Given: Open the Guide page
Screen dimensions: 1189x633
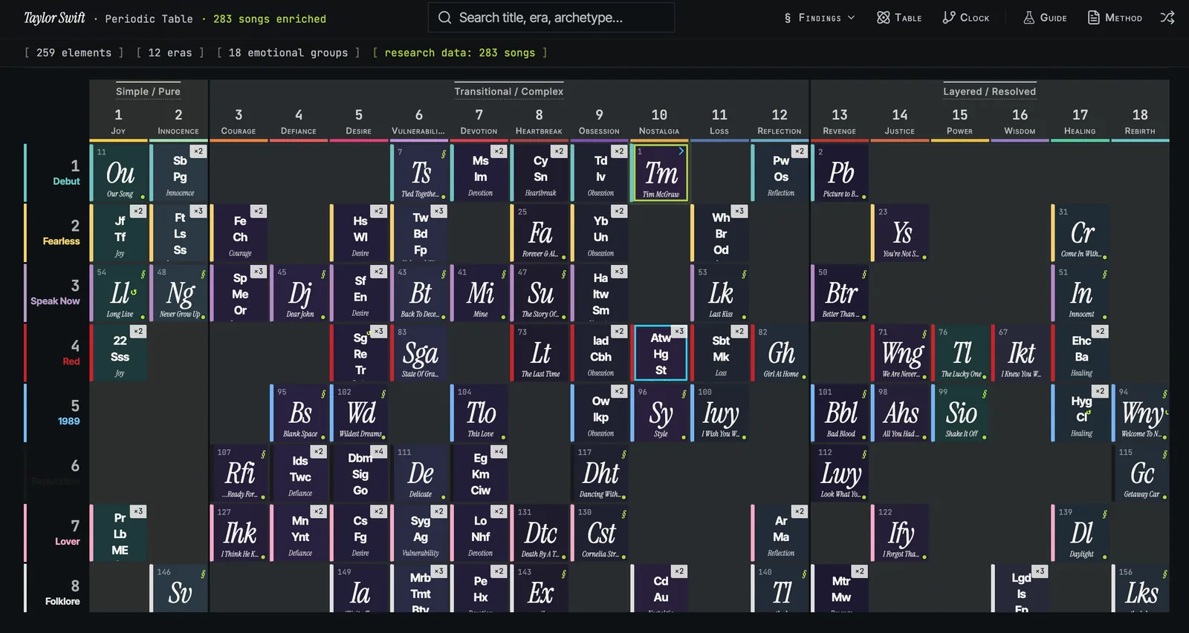Looking at the screenshot, I should pyautogui.click(x=1045, y=18).
